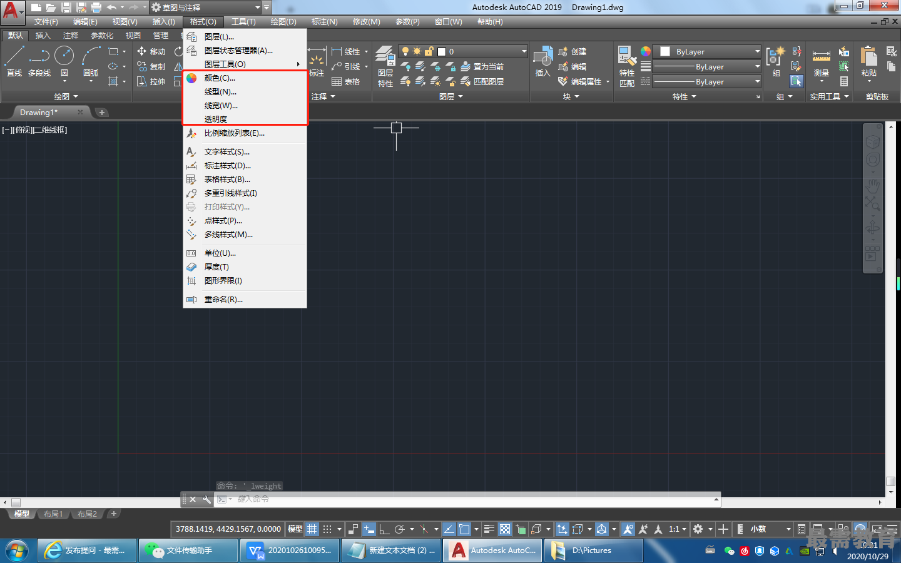The width and height of the screenshot is (901, 563).
Task: Toggle lineweight display in status bar
Action: pos(489,529)
